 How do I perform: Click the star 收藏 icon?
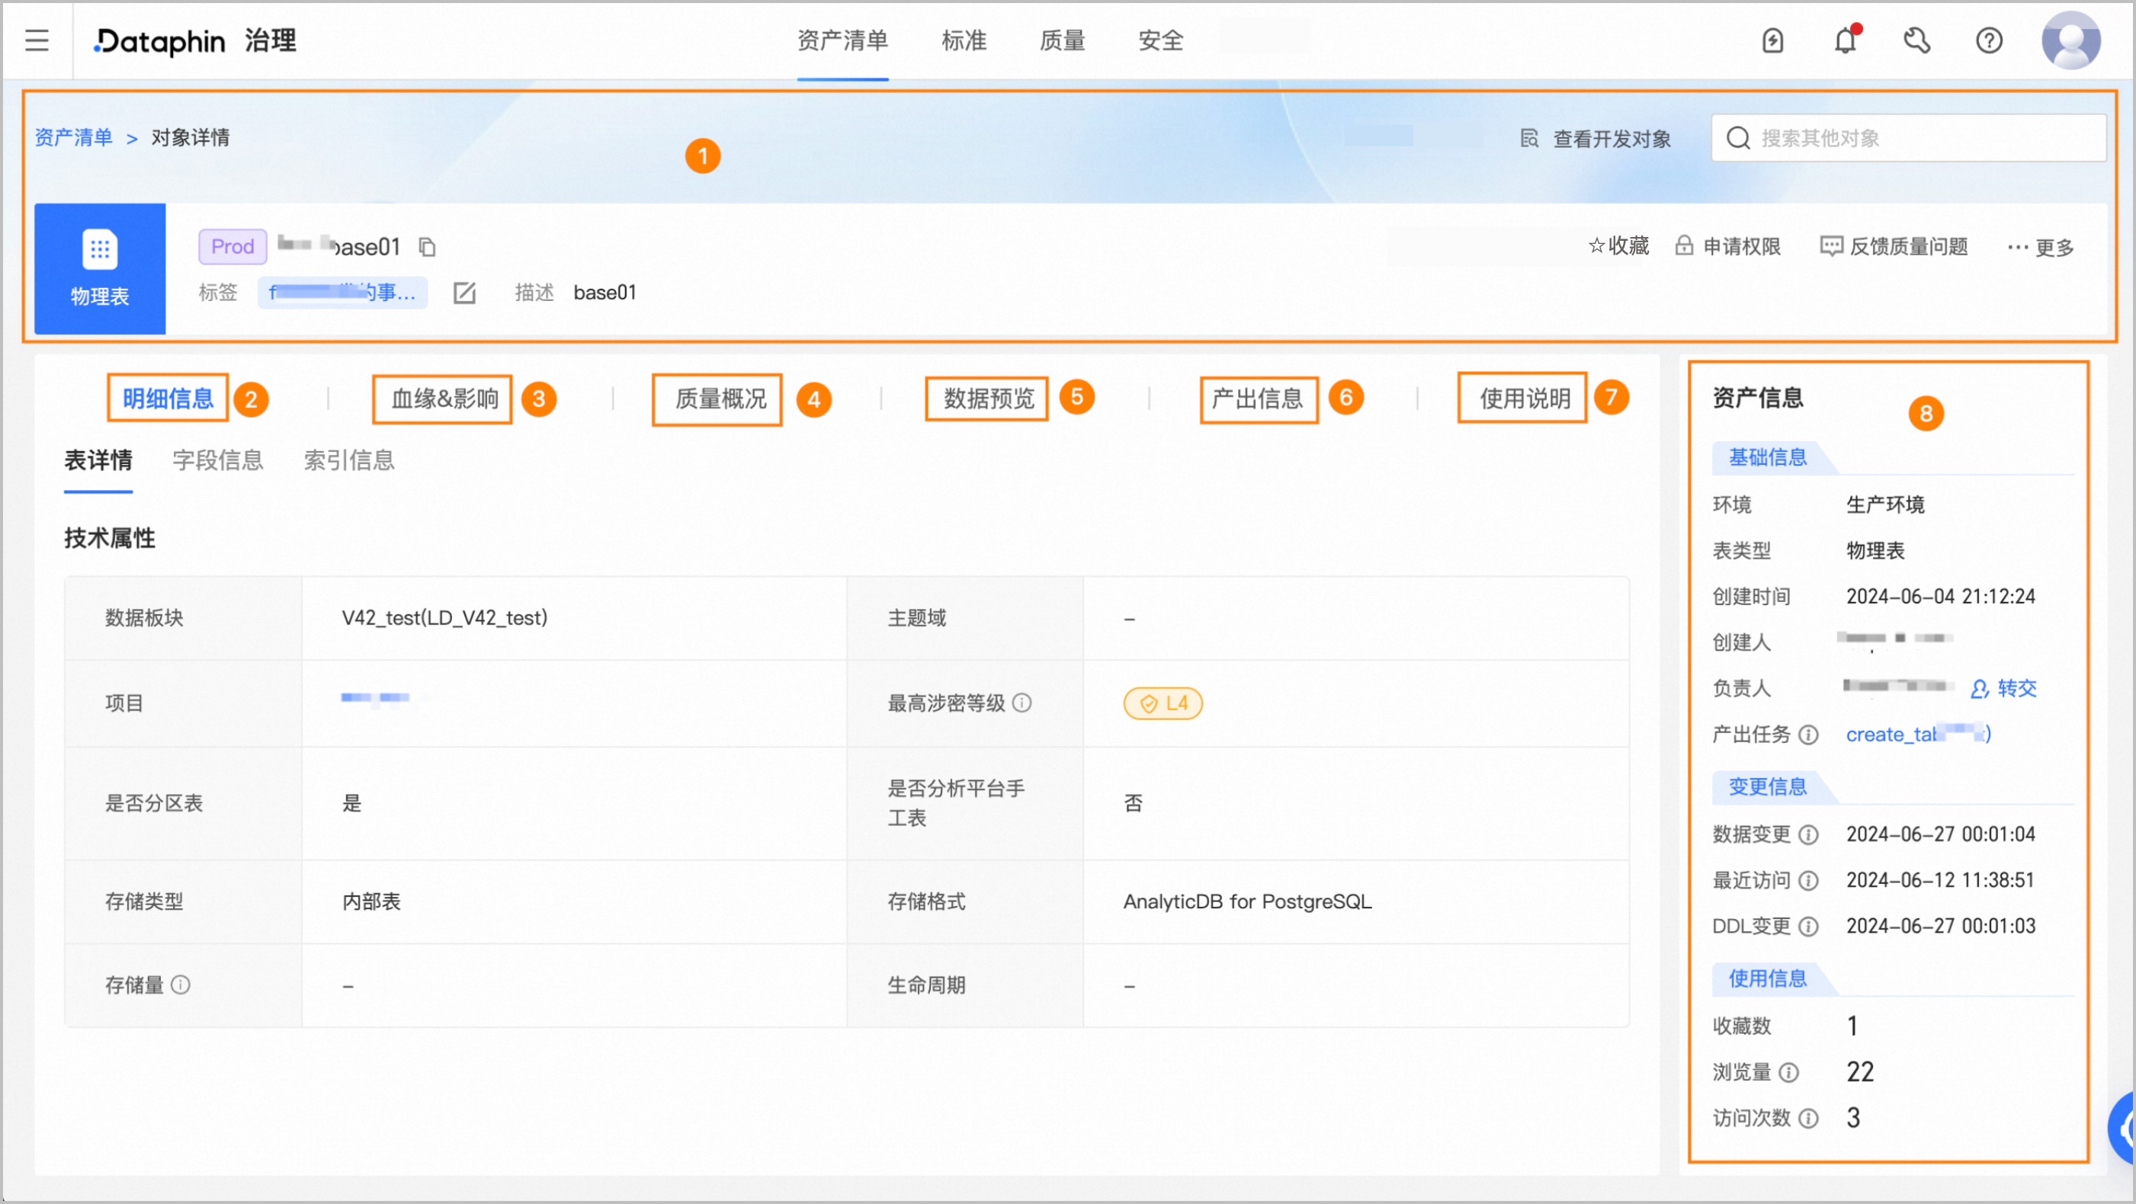point(1596,246)
